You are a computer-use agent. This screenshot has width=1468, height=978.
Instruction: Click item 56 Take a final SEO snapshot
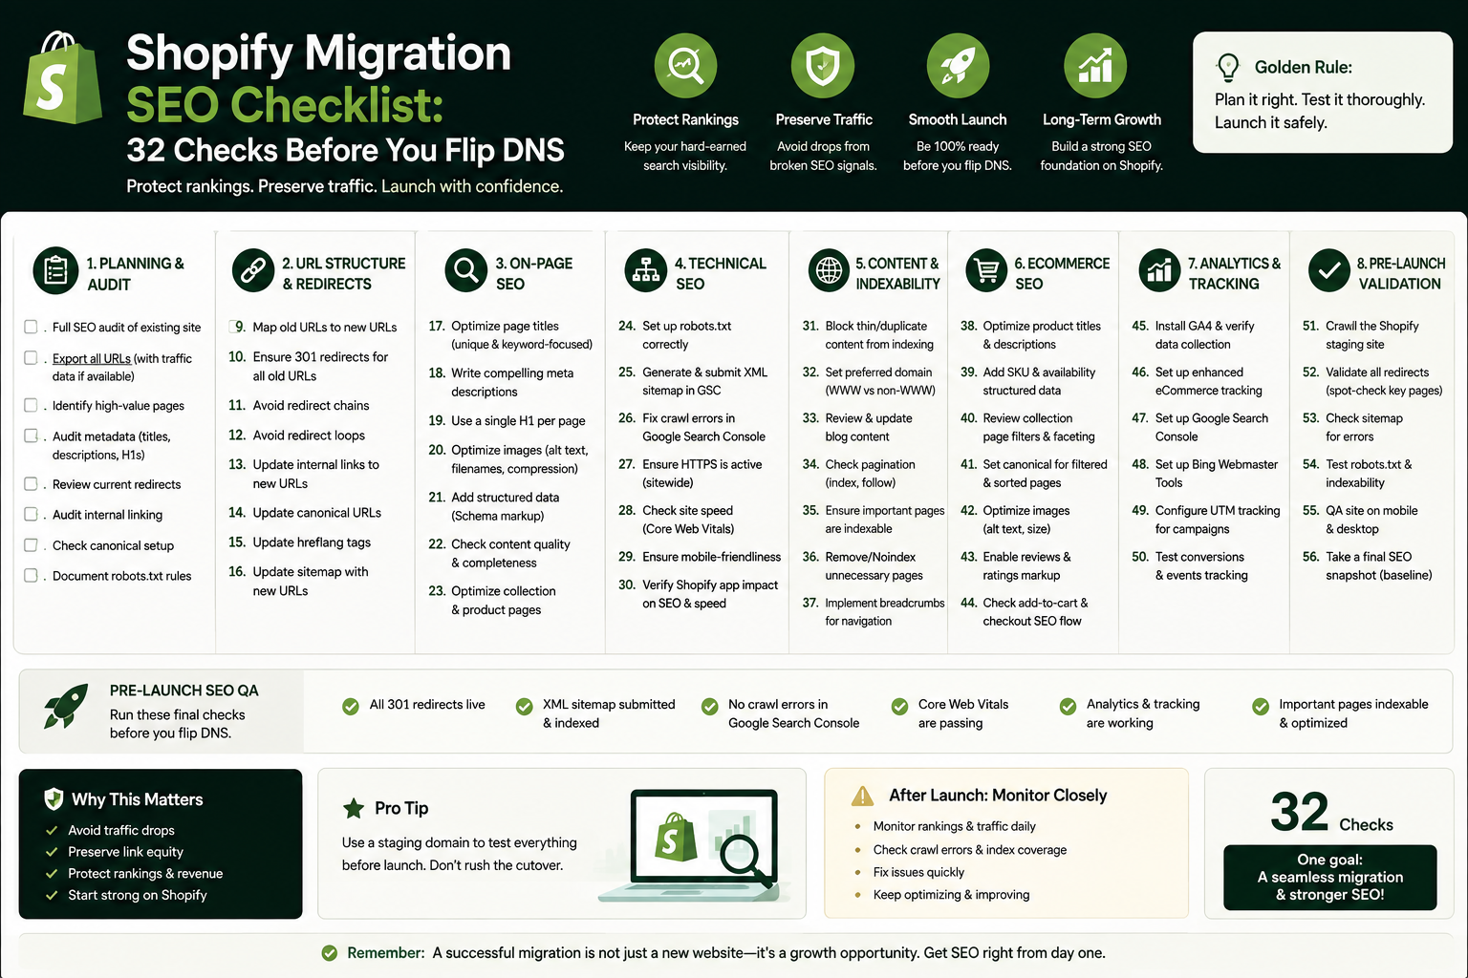click(1368, 565)
